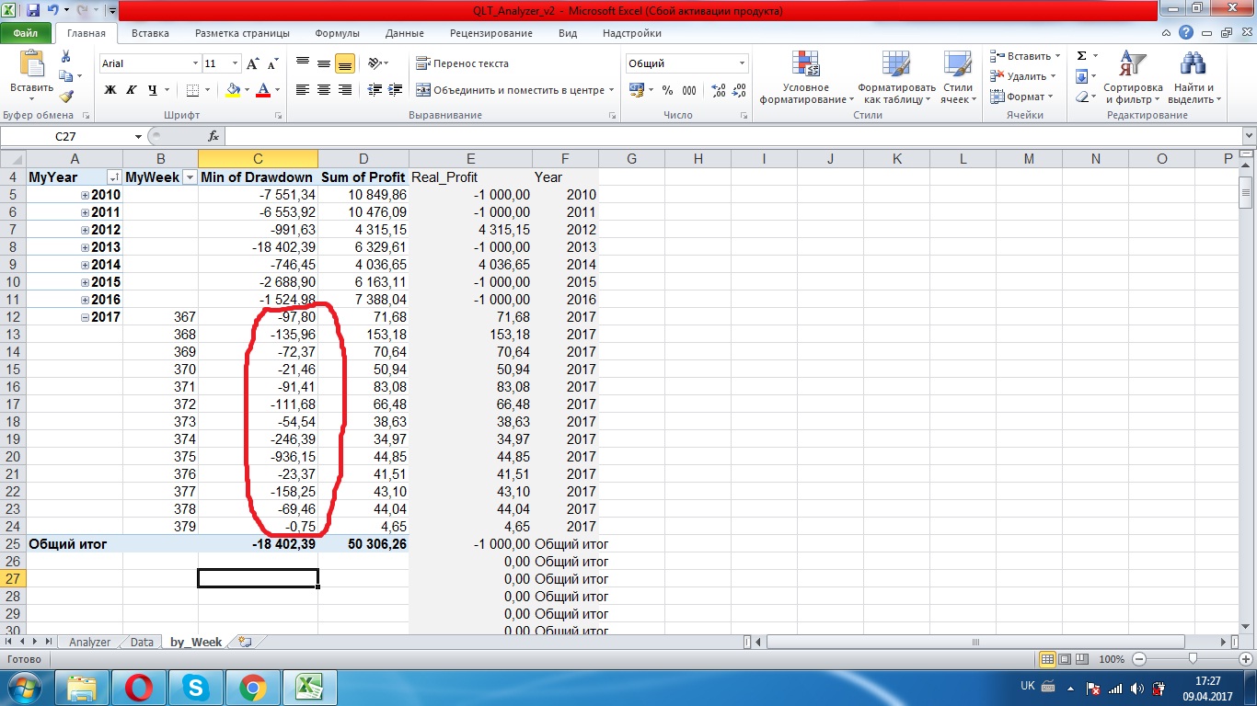Screen dimensions: 1257x706
Task: Open the Fill down-arrow tool
Action: point(1082,76)
